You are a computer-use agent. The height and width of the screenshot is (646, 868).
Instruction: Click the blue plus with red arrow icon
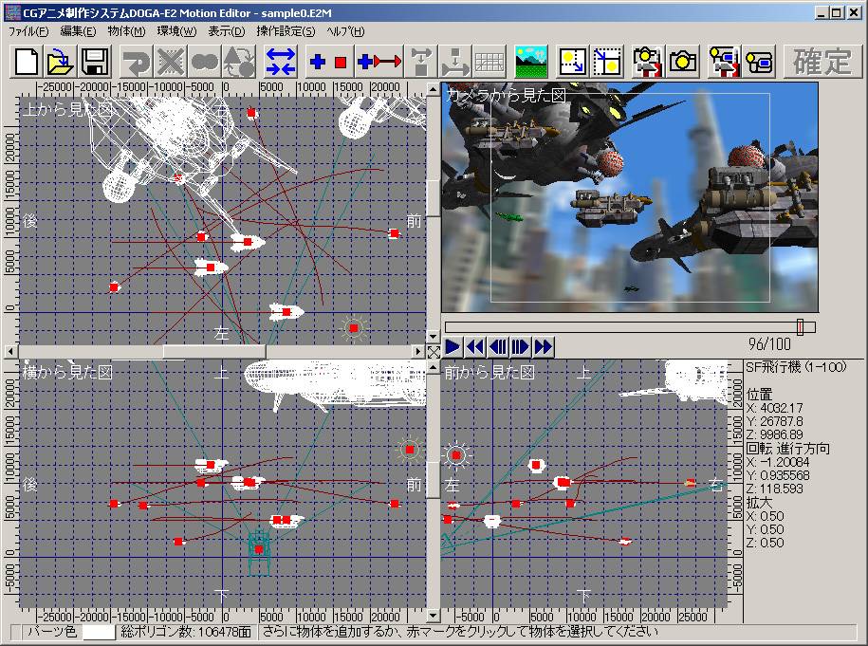379,63
